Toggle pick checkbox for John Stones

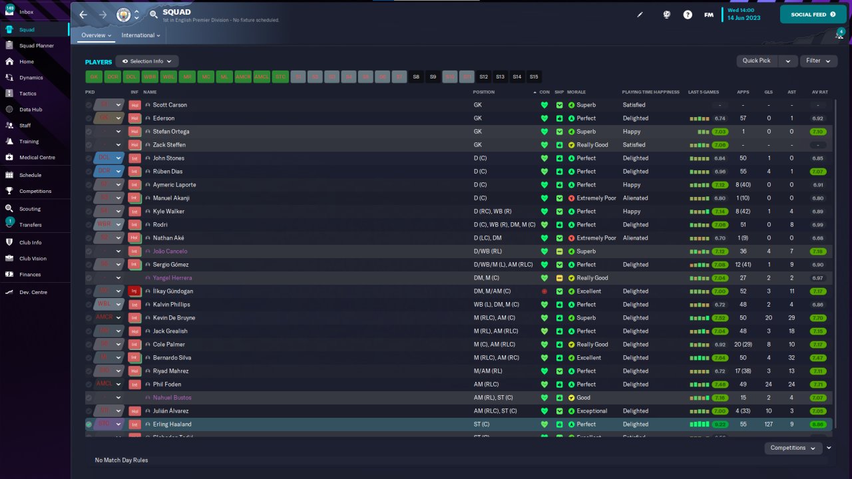click(89, 158)
